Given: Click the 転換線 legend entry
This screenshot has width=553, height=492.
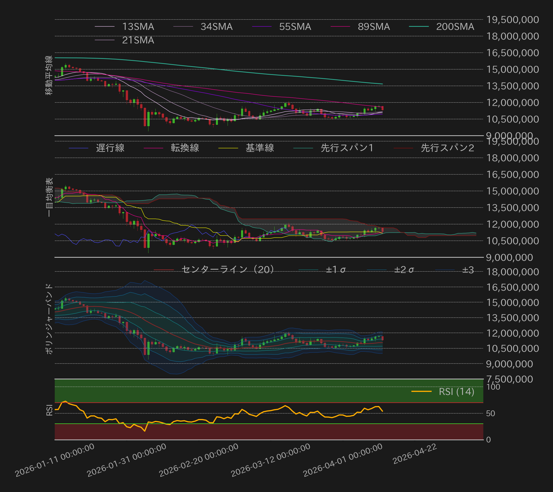Looking at the screenshot, I should point(185,148).
